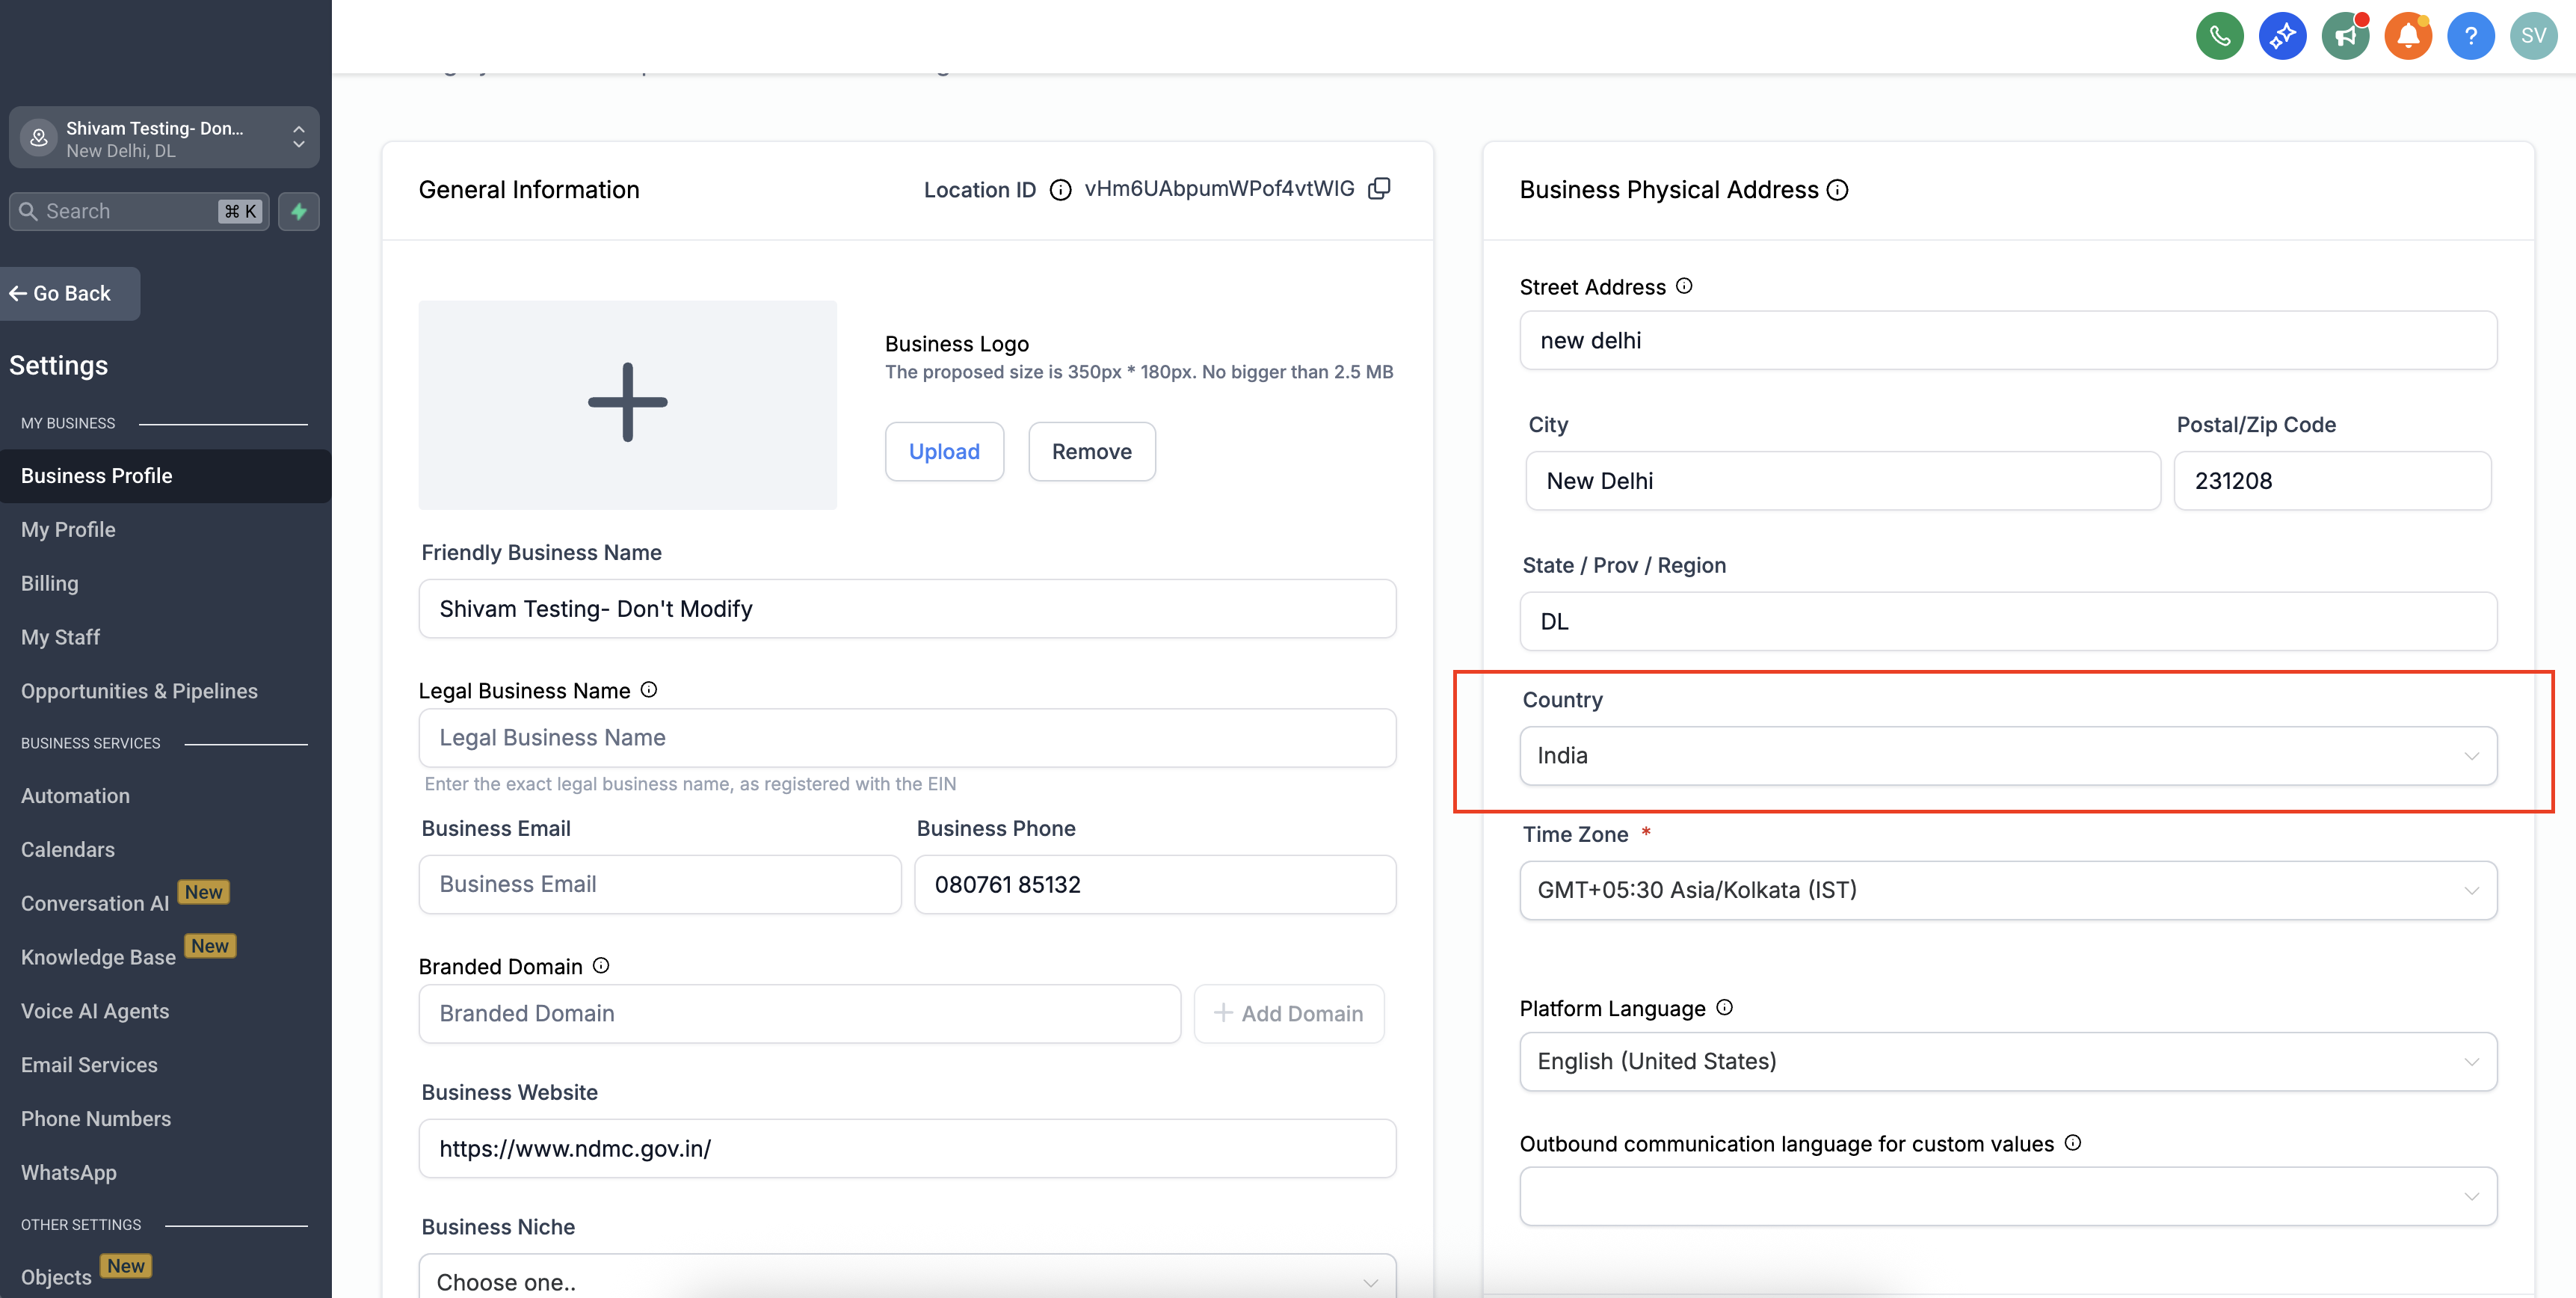Open the megaphone announcements icon
2576x1298 pixels.
click(x=2345, y=37)
